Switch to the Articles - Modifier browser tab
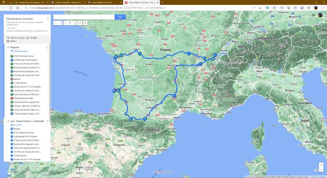The image size is (327, 178). click(68, 2)
